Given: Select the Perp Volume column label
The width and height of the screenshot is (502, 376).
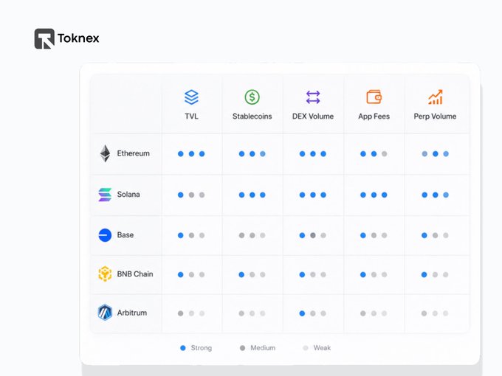Looking at the screenshot, I should 435,116.
